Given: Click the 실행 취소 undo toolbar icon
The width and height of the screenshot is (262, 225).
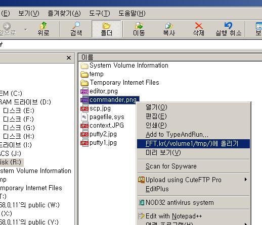Looking at the screenshot, I should (229, 29).
